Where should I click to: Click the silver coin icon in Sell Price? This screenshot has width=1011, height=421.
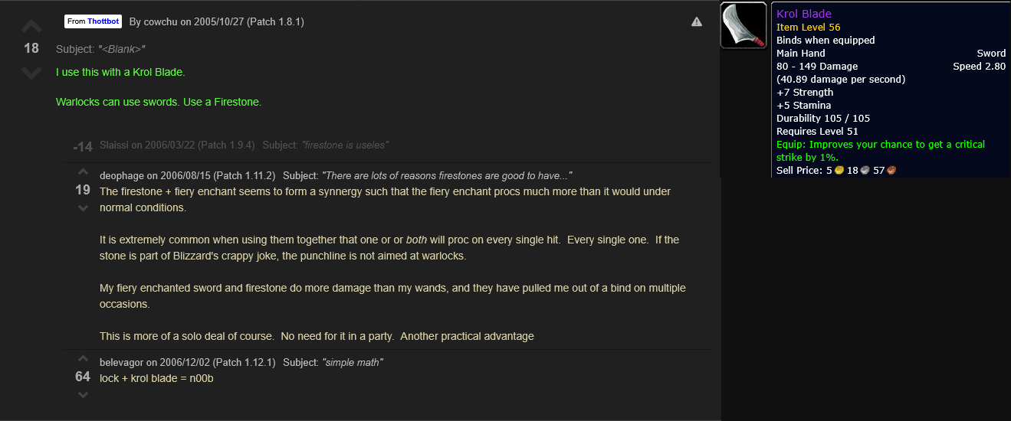864,170
